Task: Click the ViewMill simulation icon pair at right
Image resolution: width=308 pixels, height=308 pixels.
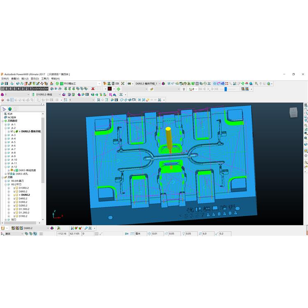Action: tap(245, 89)
